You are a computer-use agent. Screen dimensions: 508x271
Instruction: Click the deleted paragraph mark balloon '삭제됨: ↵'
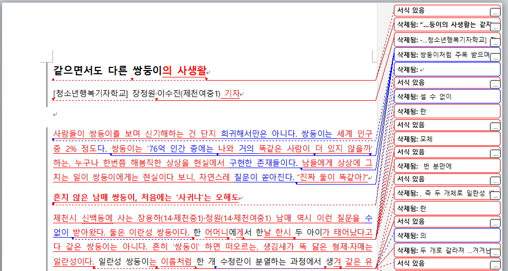pyautogui.click(x=445, y=69)
